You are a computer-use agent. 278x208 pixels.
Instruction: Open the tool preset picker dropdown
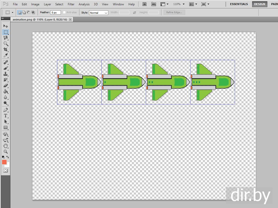[x=9, y=12]
